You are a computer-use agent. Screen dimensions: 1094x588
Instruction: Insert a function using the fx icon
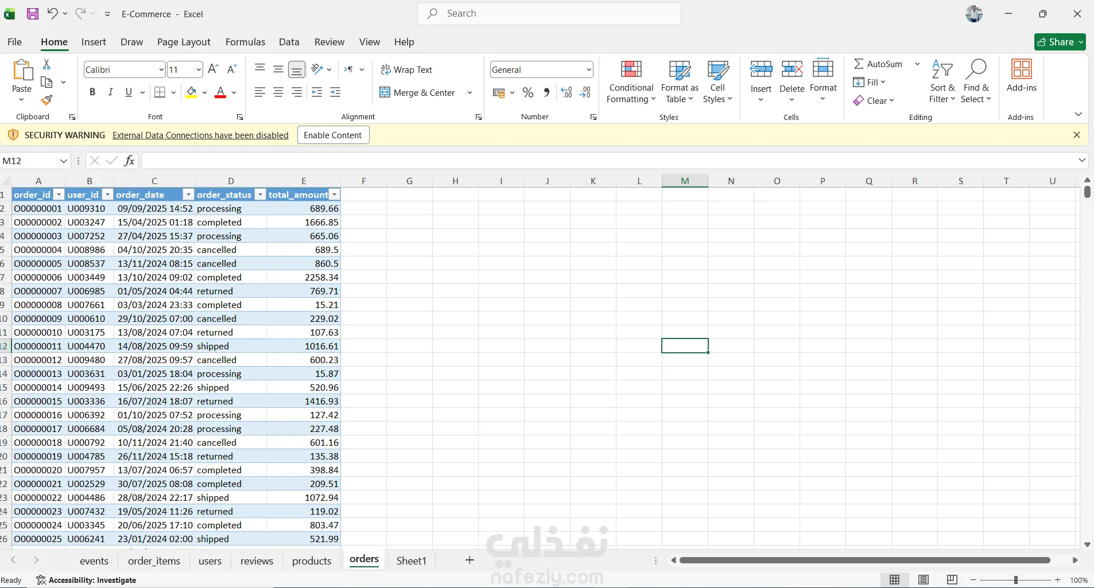point(130,161)
